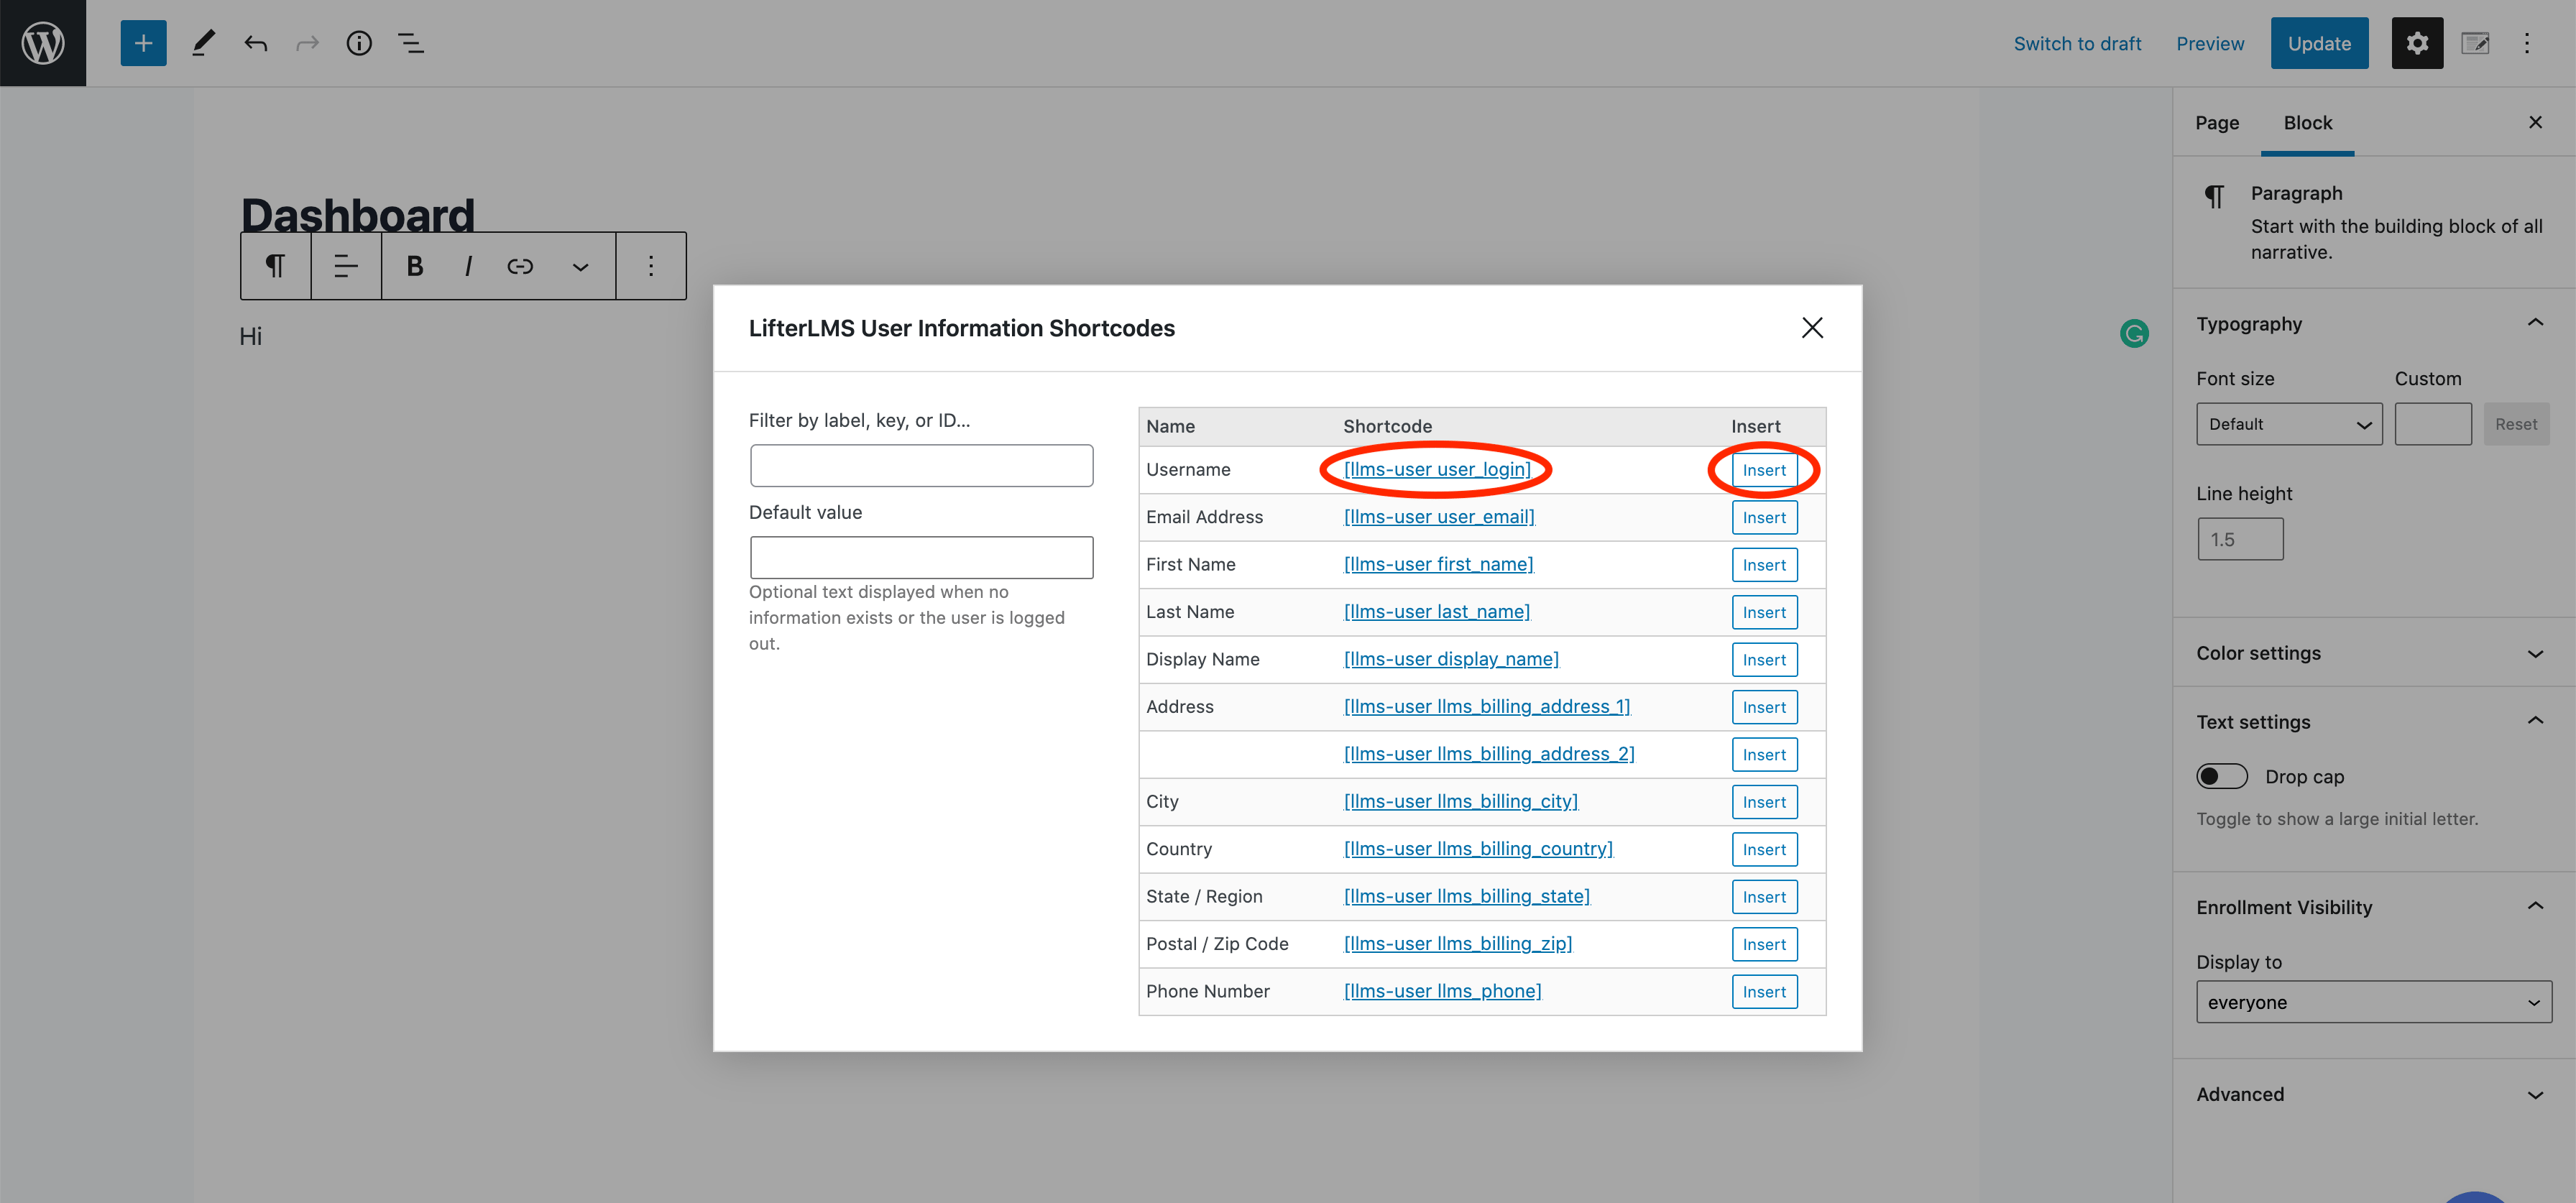This screenshot has height=1203, width=2576.
Task: Click the paragraph block type icon in toolbar
Action: coord(275,266)
